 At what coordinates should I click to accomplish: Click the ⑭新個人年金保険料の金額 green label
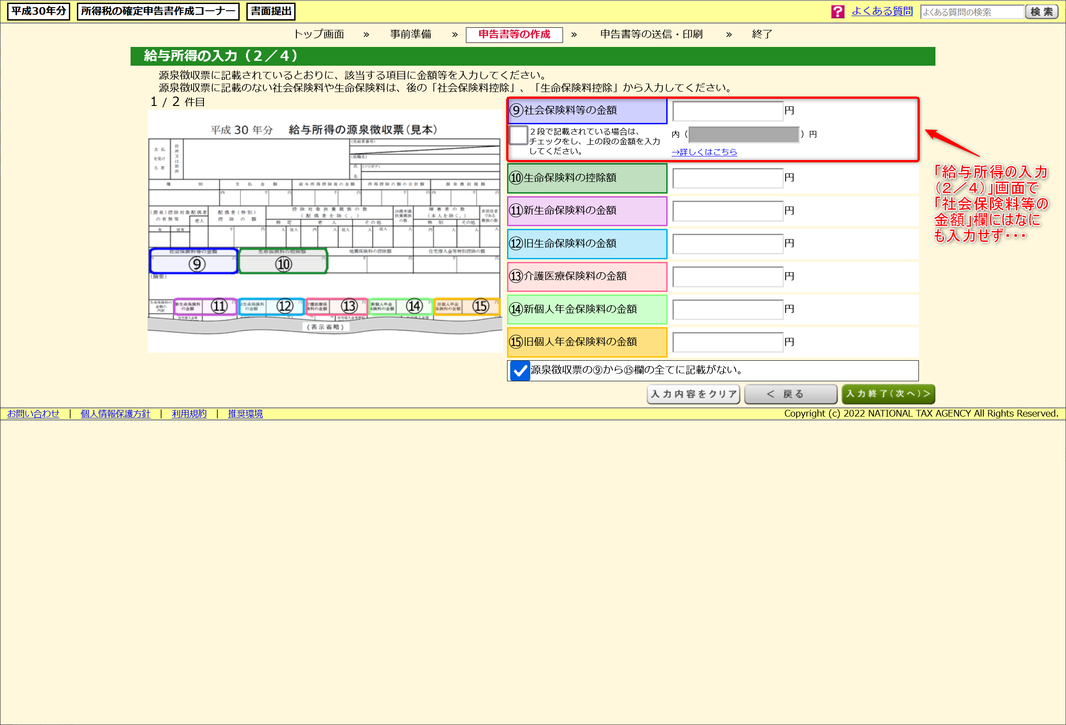[x=587, y=310]
